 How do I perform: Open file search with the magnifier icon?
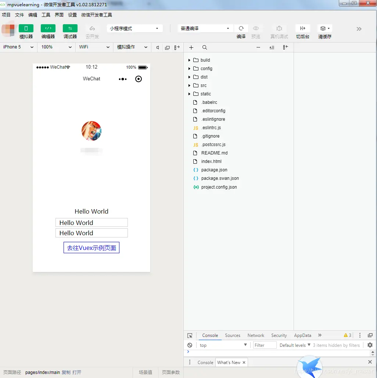pos(205,47)
